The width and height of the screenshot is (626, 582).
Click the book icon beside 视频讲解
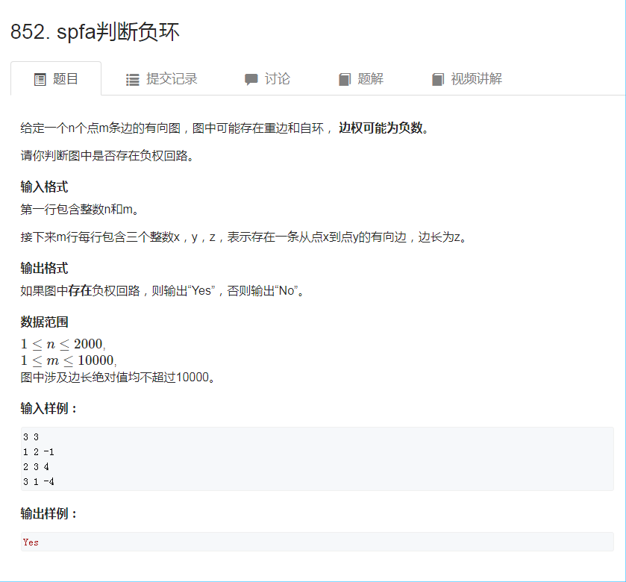click(438, 79)
